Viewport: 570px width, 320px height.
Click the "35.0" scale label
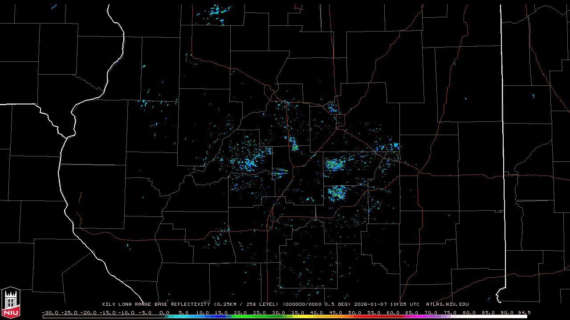click(x=297, y=312)
